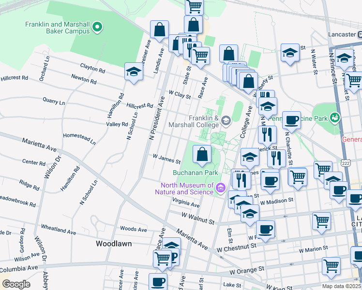The image size is (362, 290).
Task: Open Franklin & Marshall College university icon
Action: point(226,120)
